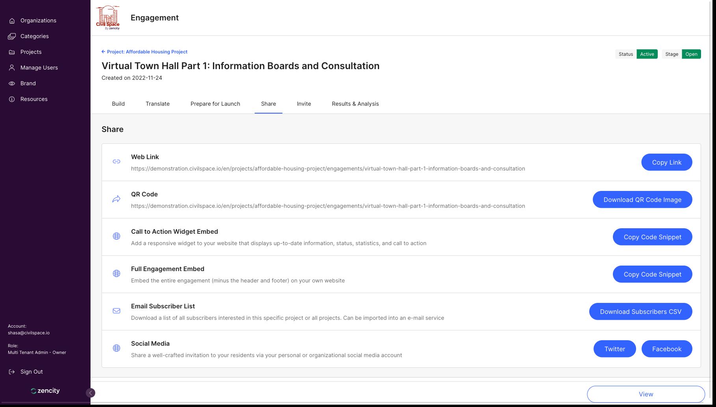Open the Prepare for Launch tab

click(215, 104)
